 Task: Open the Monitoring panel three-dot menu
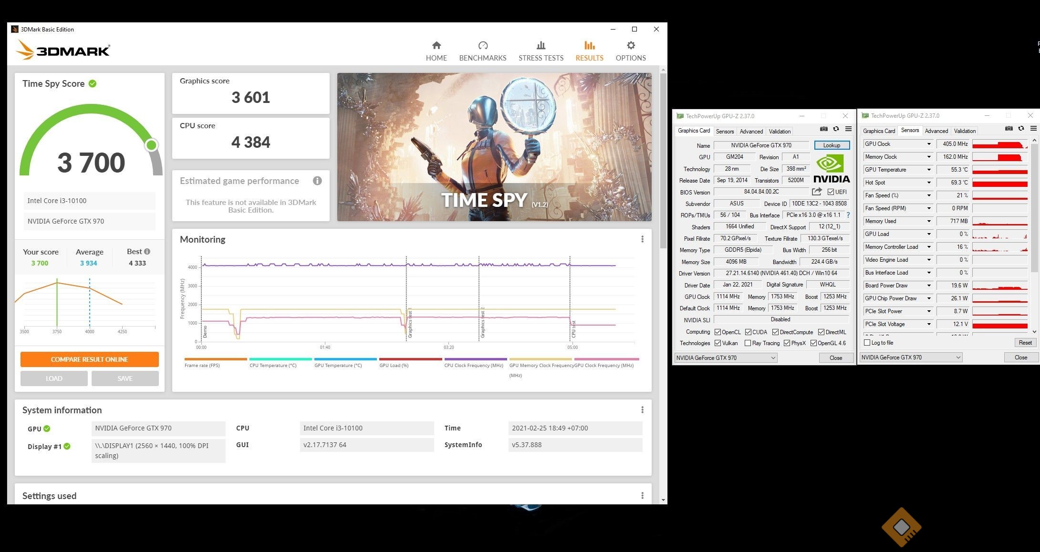pyautogui.click(x=642, y=239)
